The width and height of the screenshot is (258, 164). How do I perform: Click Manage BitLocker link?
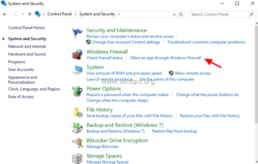pyautogui.click(x=102, y=146)
